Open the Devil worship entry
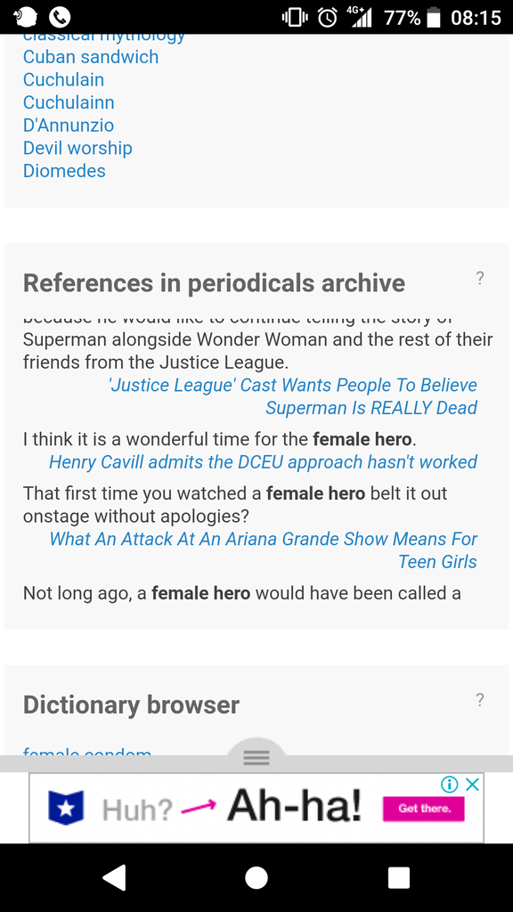The height and width of the screenshot is (912, 513). pyautogui.click(x=78, y=148)
